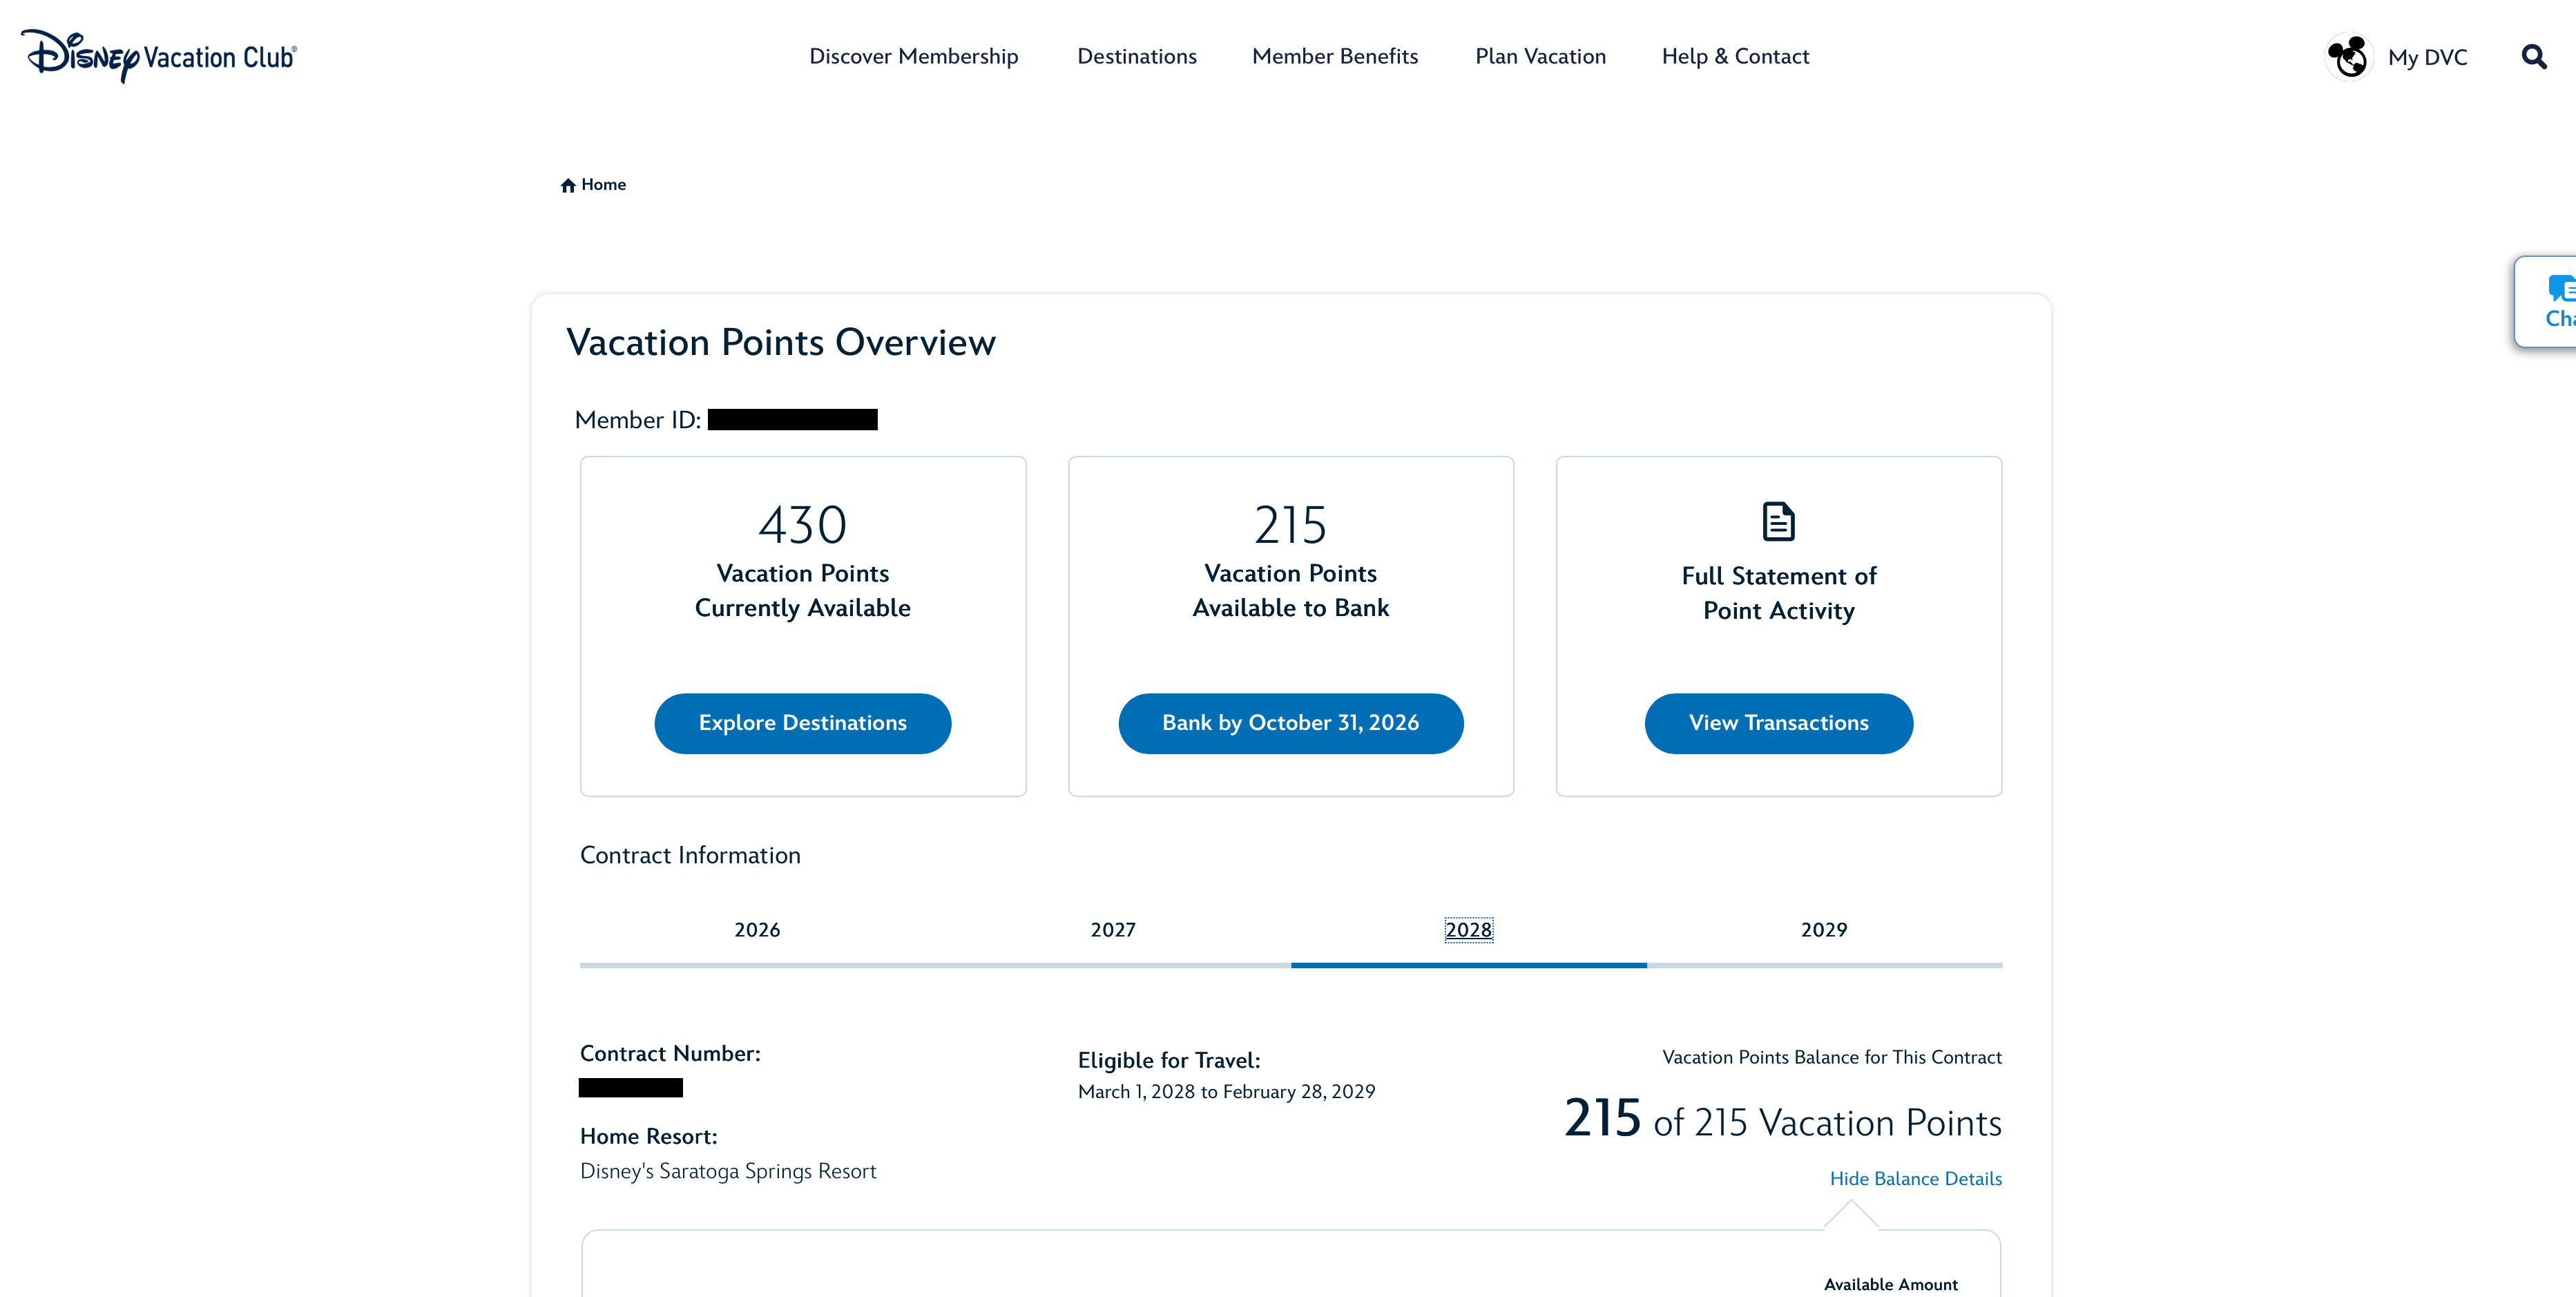Click the Contract Information heading

[x=690, y=856]
